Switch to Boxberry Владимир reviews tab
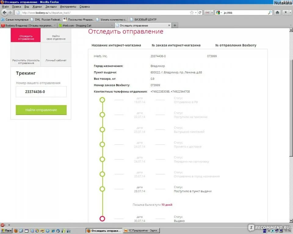The image size is (293, 234). (x=28, y=25)
